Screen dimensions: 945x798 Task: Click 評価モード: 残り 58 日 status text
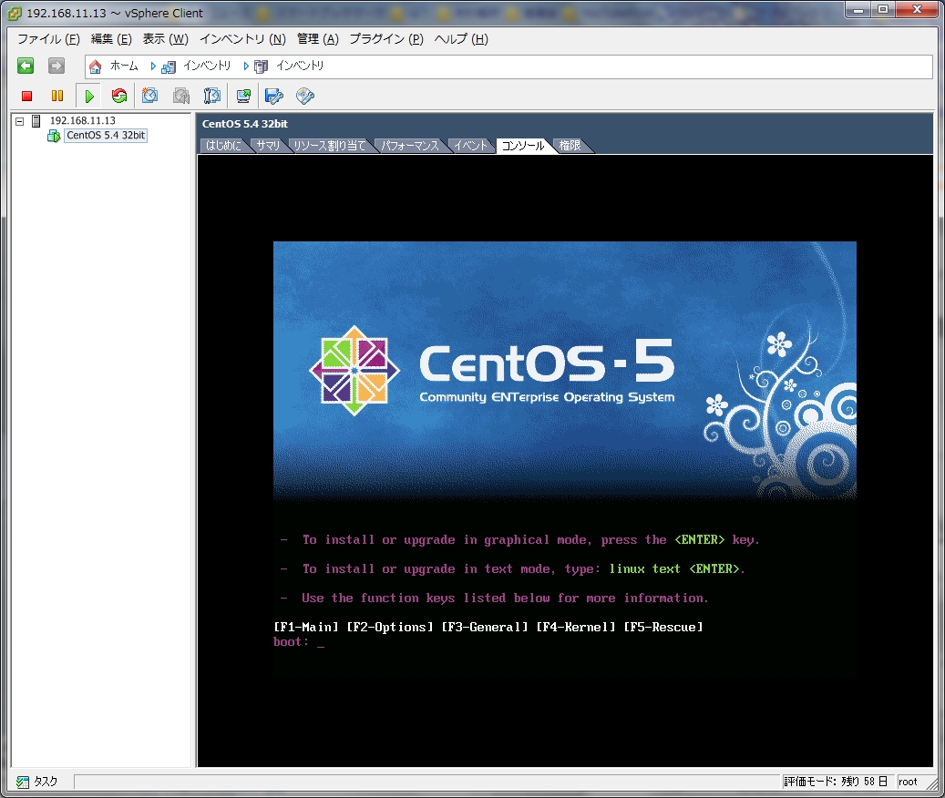(836, 782)
